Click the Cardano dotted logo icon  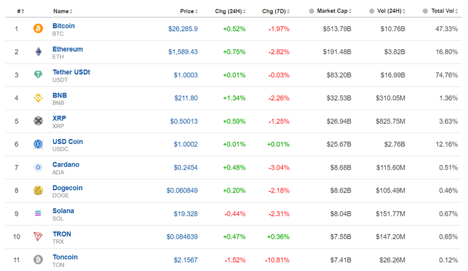pos(38,167)
